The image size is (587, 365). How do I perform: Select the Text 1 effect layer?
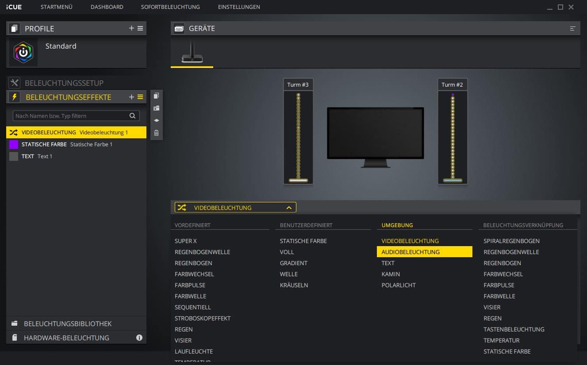(44, 156)
